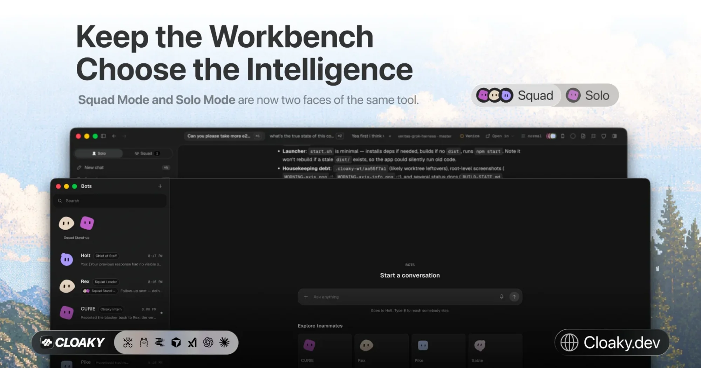Switch to Squad in the top mode pill

(515, 95)
